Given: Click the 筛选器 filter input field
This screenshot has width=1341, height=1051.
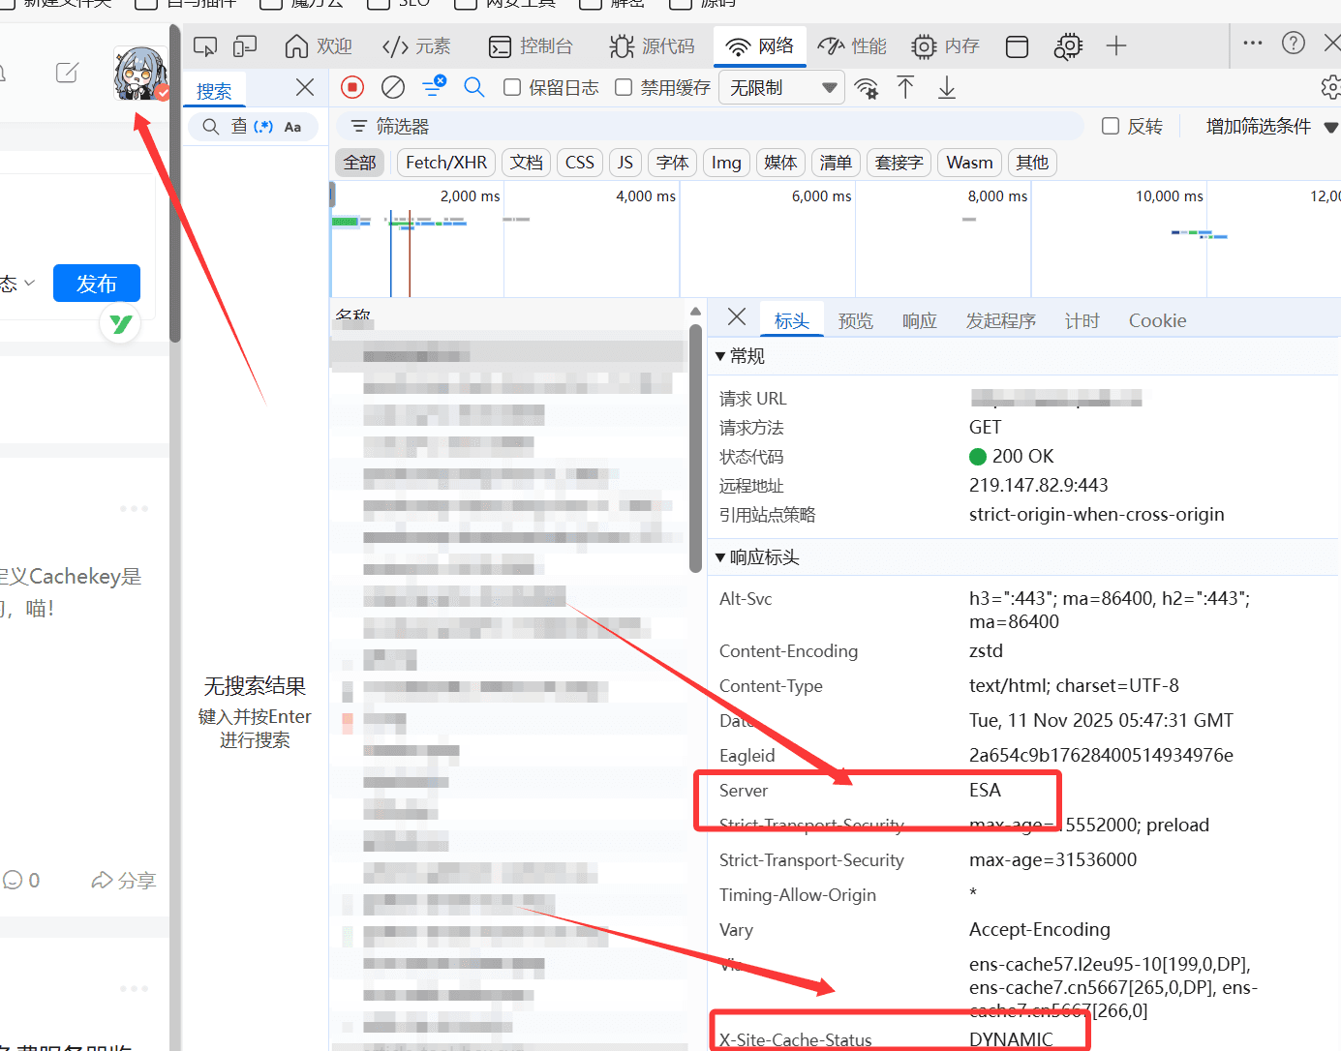Looking at the screenshot, I should [x=716, y=127].
